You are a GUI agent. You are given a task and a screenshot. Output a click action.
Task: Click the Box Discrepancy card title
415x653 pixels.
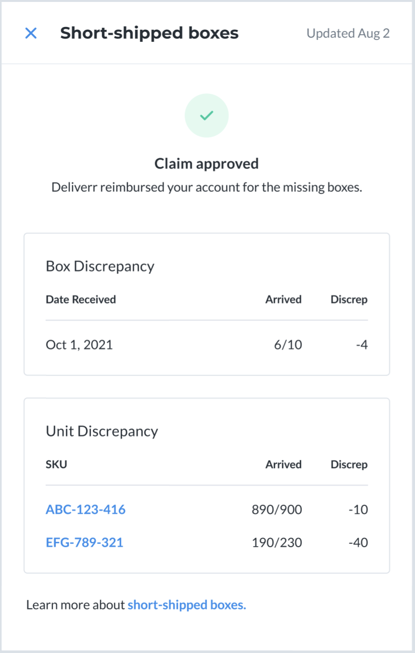pos(100,266)
